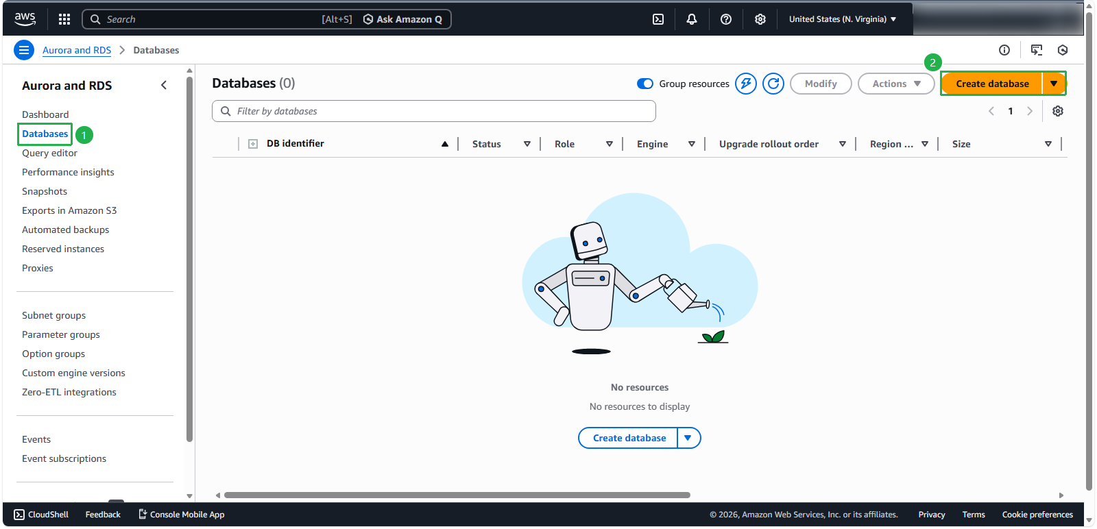Screen dimensions: 1097x529
Task: Collapse the Aurora and RDS sidebar
Action: coord(163,85)
